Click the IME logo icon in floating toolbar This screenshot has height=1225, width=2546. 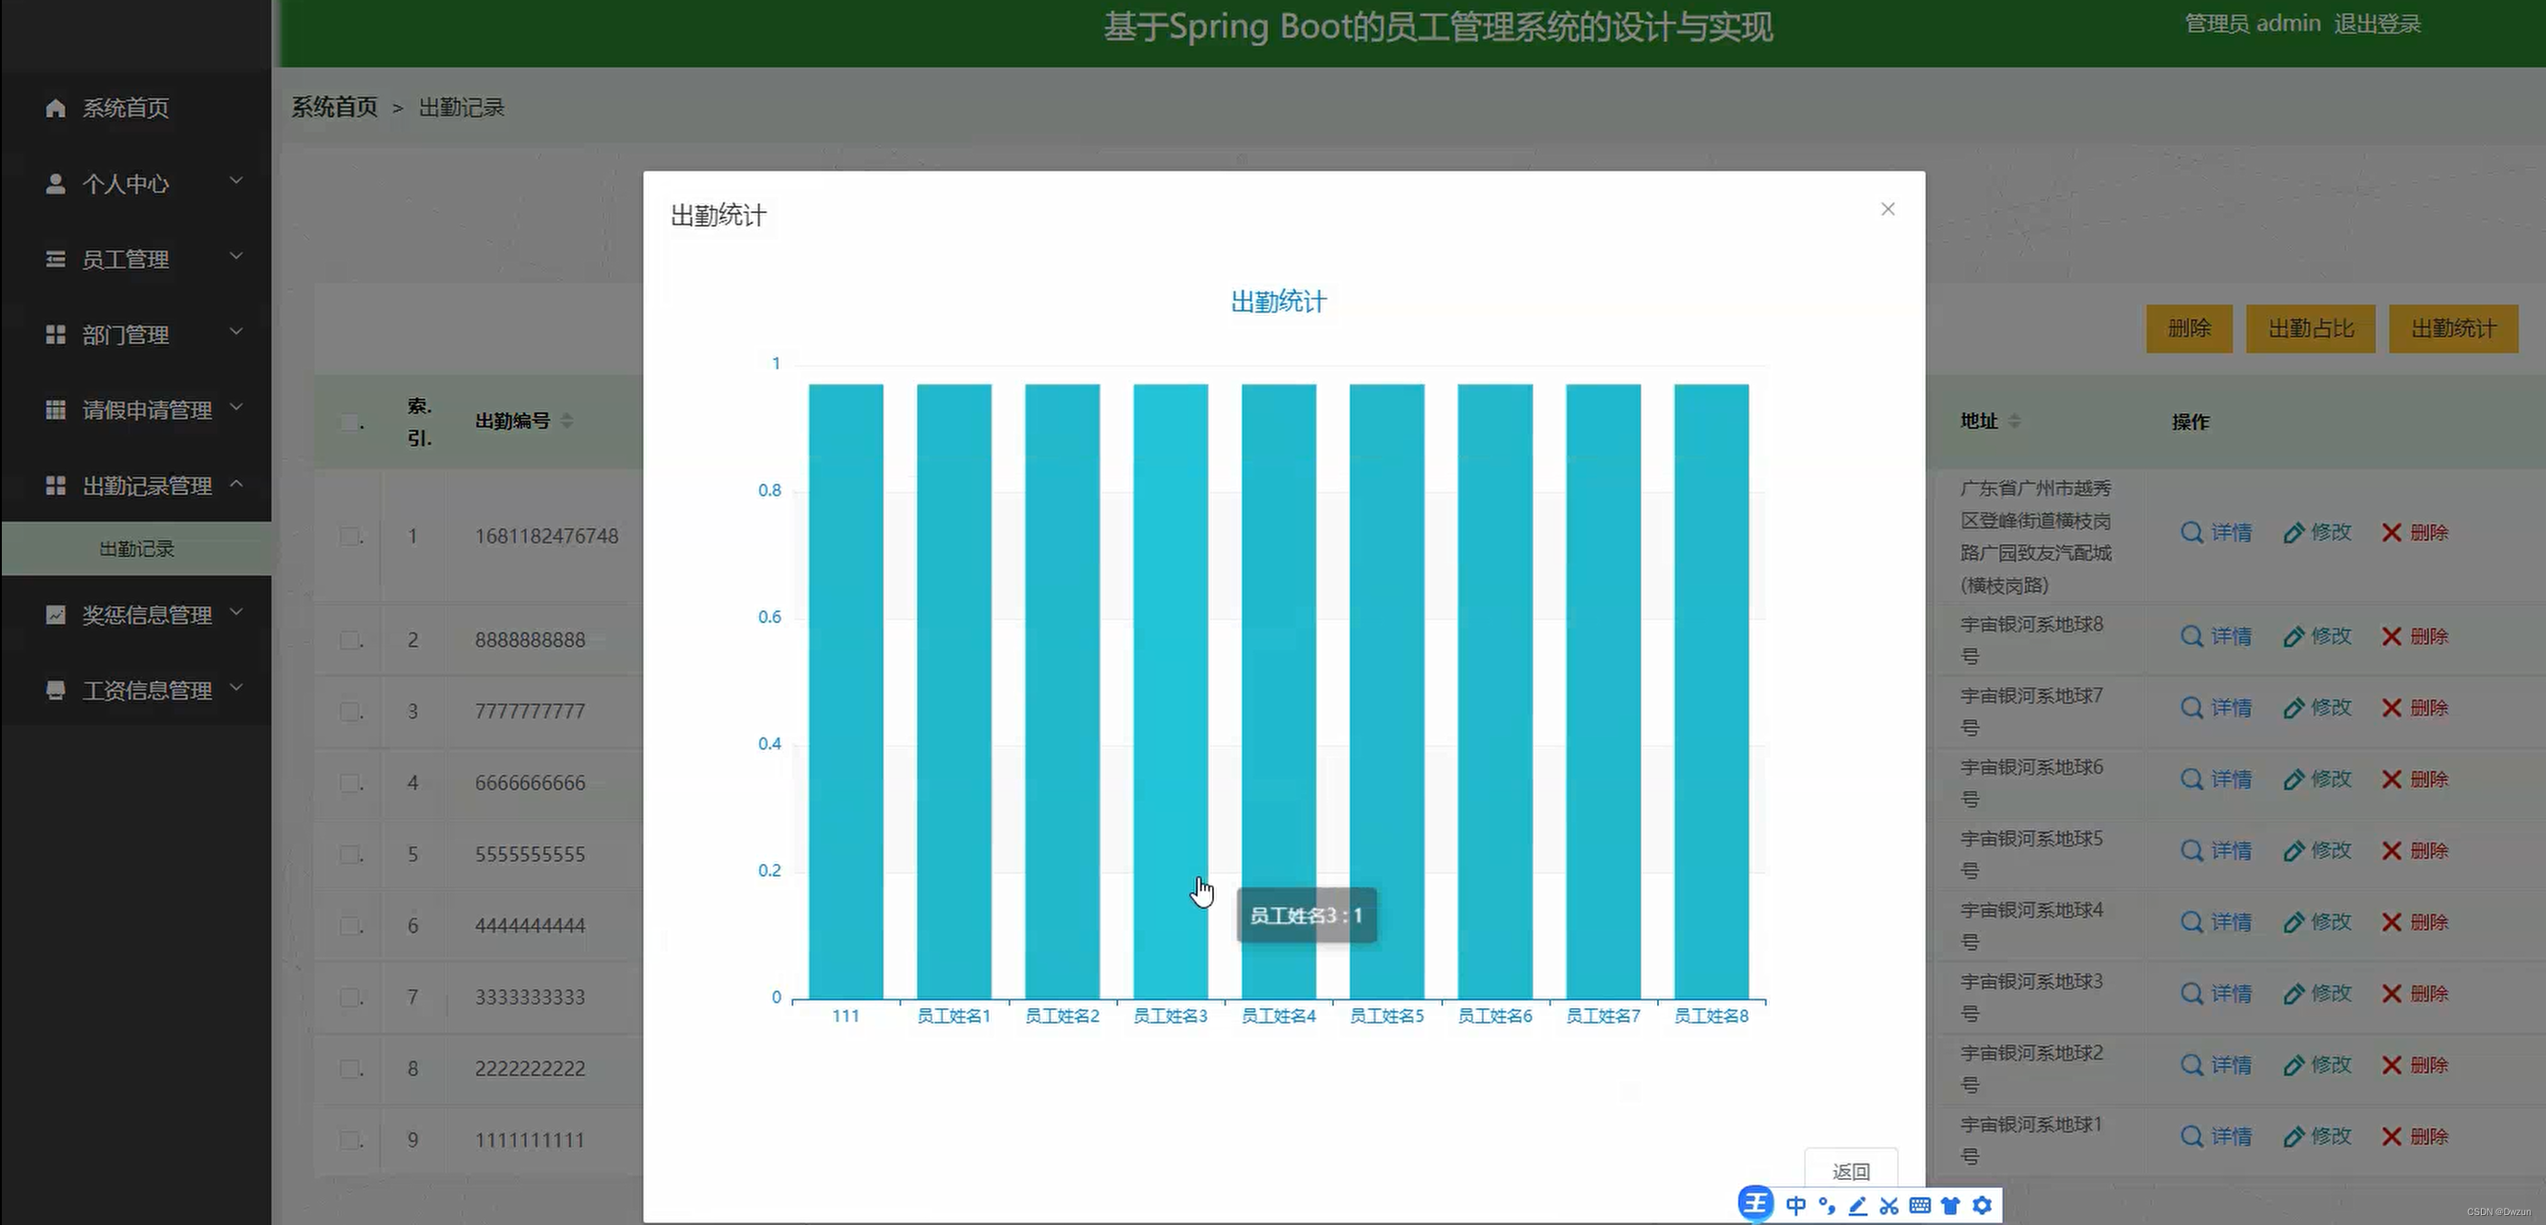[x=1755, y=1204]
